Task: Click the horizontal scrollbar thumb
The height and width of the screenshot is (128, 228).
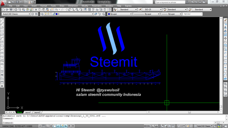Action: [189, 112]
